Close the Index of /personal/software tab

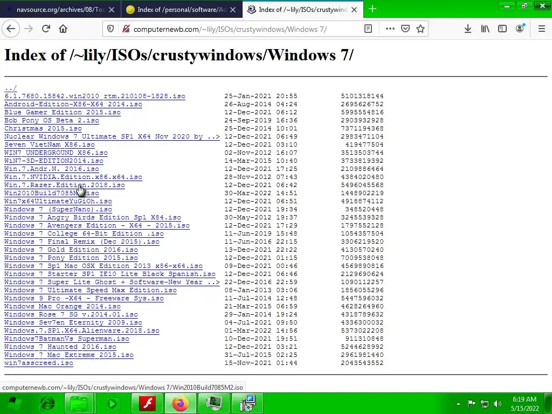click(233, 10)
